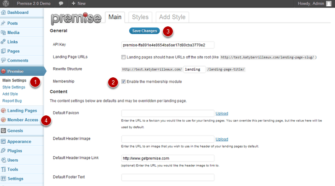Click the Appearance icon in sidebar
335x186 pixels.
[3, 141]
